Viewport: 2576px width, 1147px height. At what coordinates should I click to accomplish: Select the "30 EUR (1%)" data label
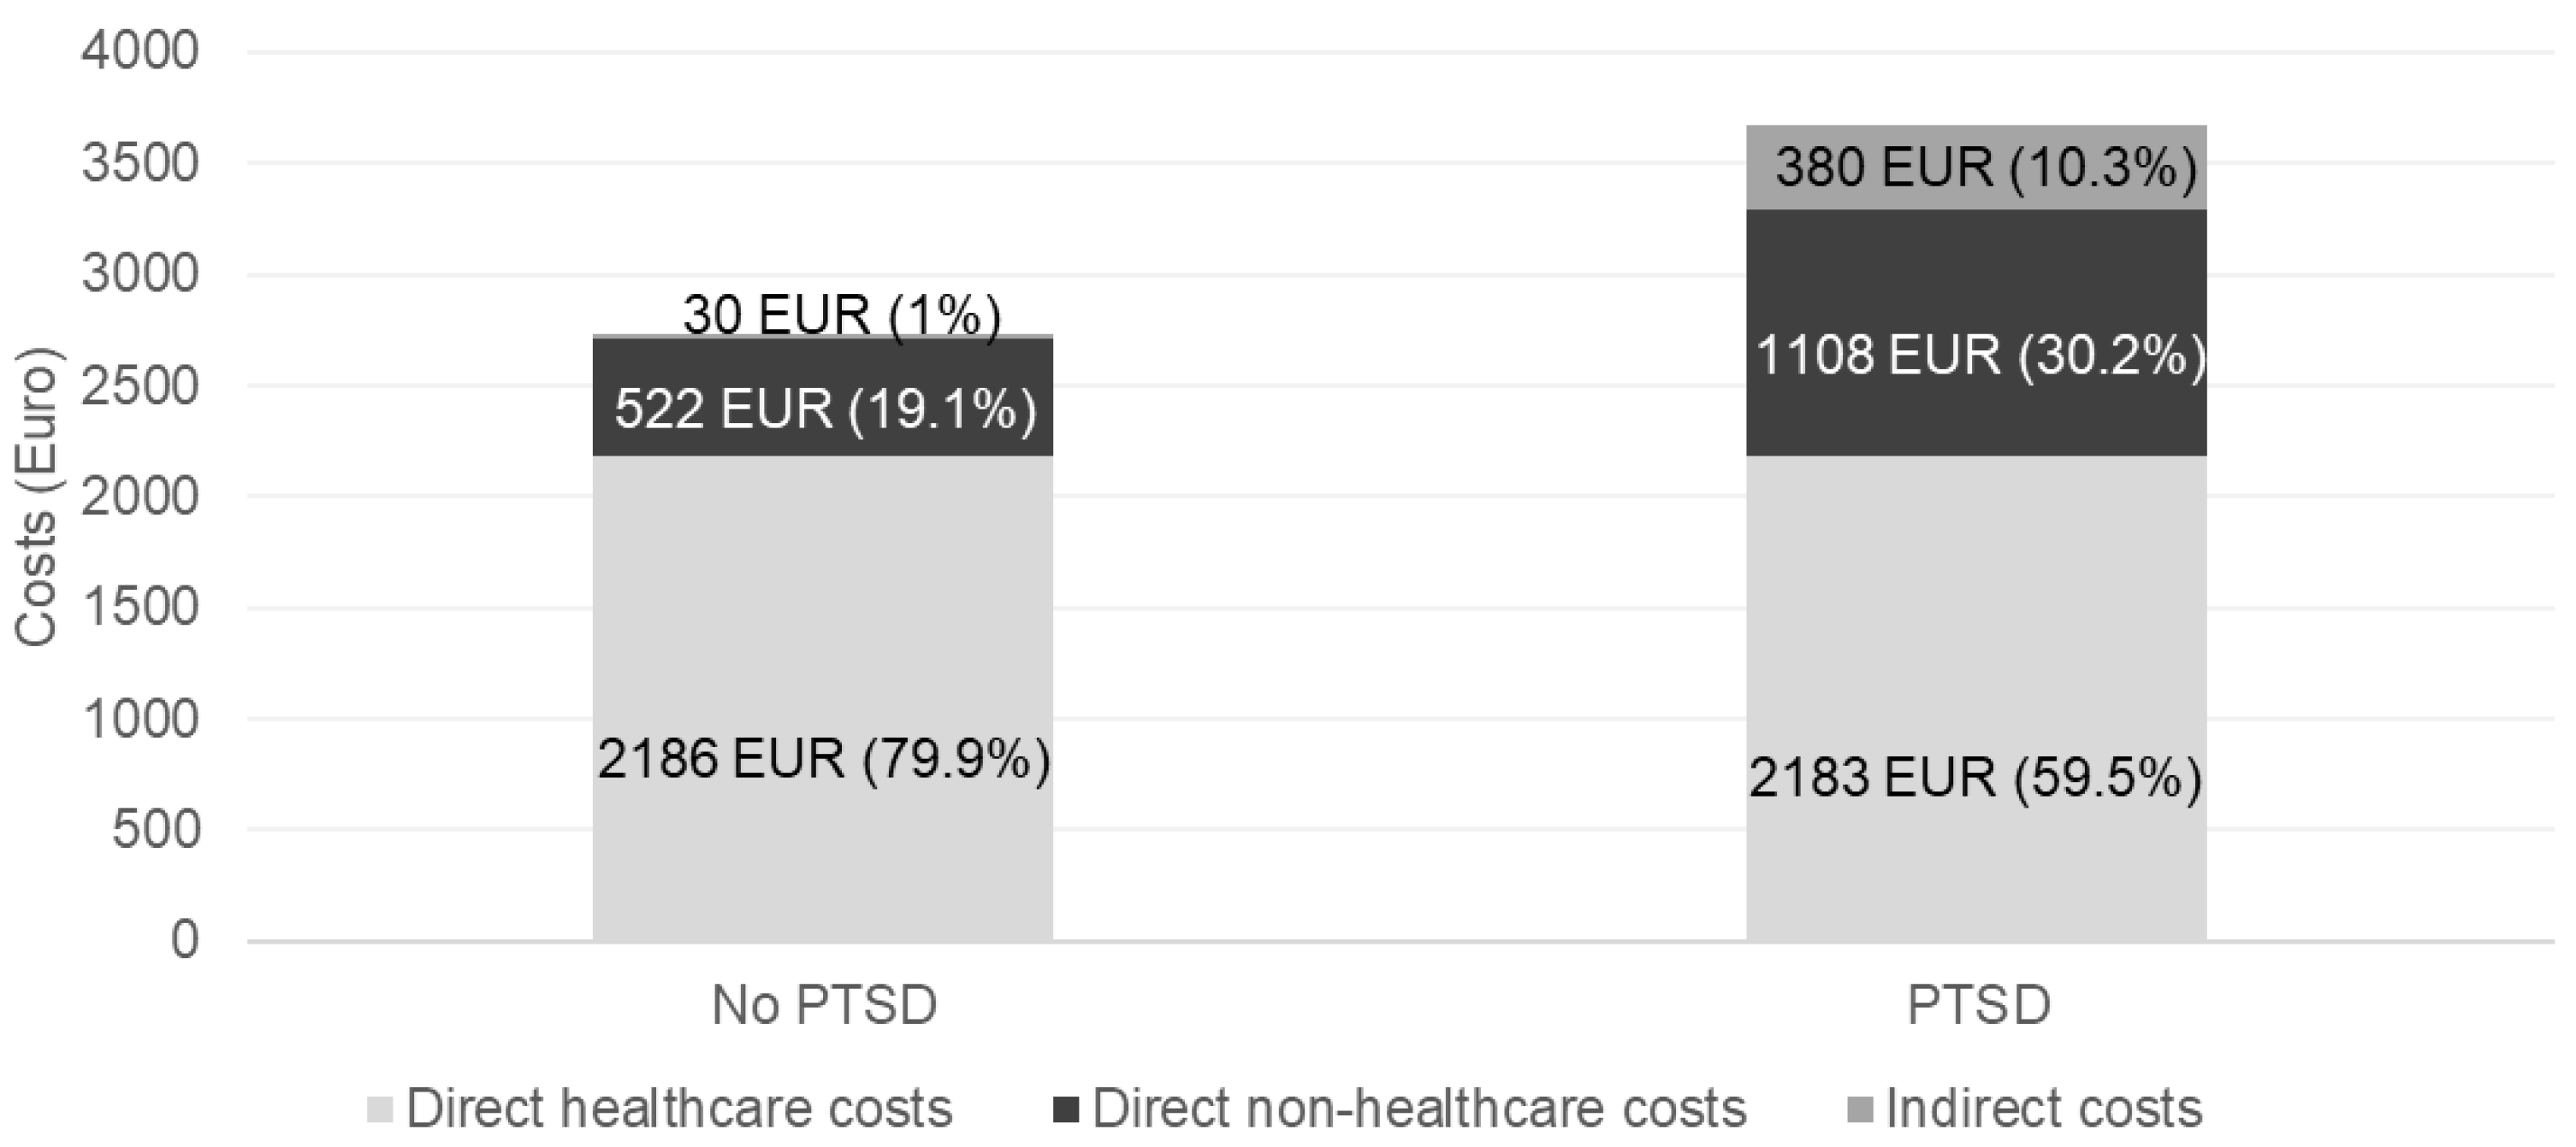tap(841, 315)
